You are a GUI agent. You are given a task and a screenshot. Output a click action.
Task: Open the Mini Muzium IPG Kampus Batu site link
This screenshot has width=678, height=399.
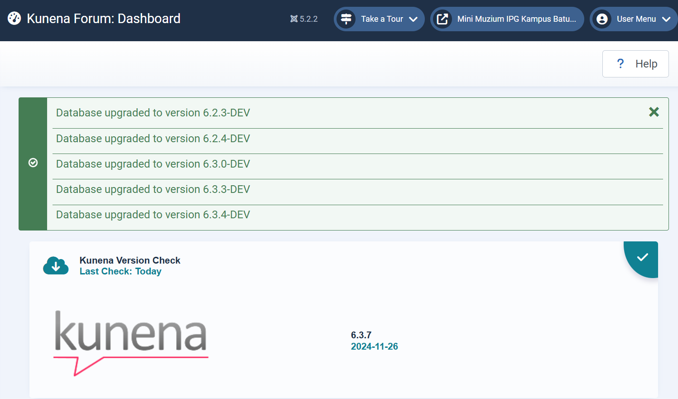tap(516, 19)
